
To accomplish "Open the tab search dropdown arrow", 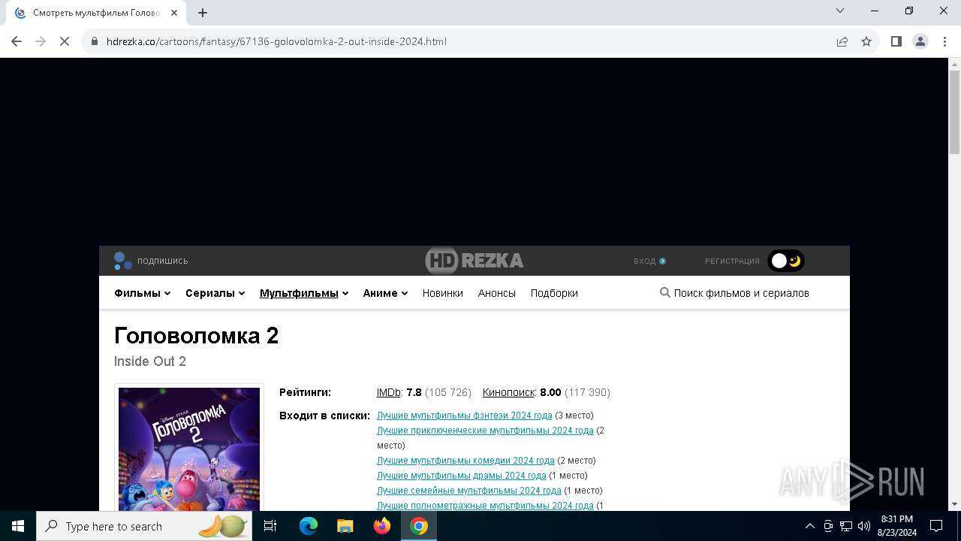I will [x=840, y=11].
